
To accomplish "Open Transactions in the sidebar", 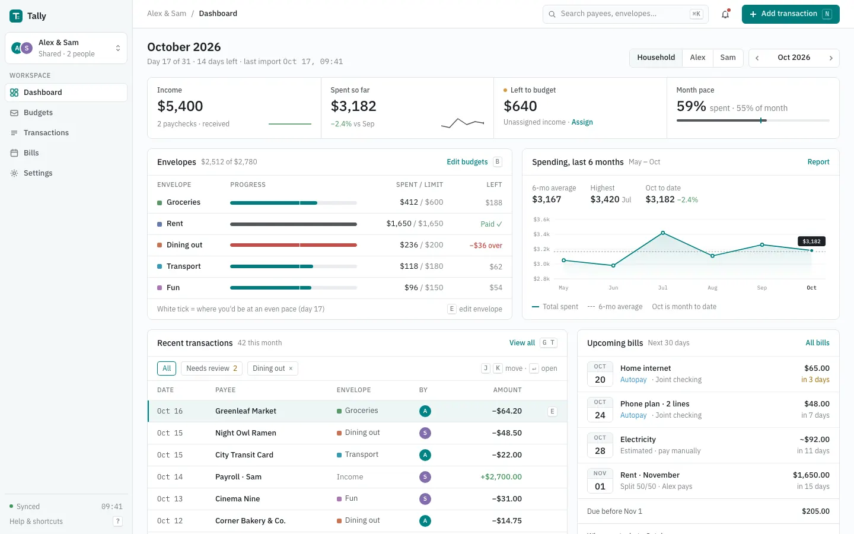I will (66, 133).
